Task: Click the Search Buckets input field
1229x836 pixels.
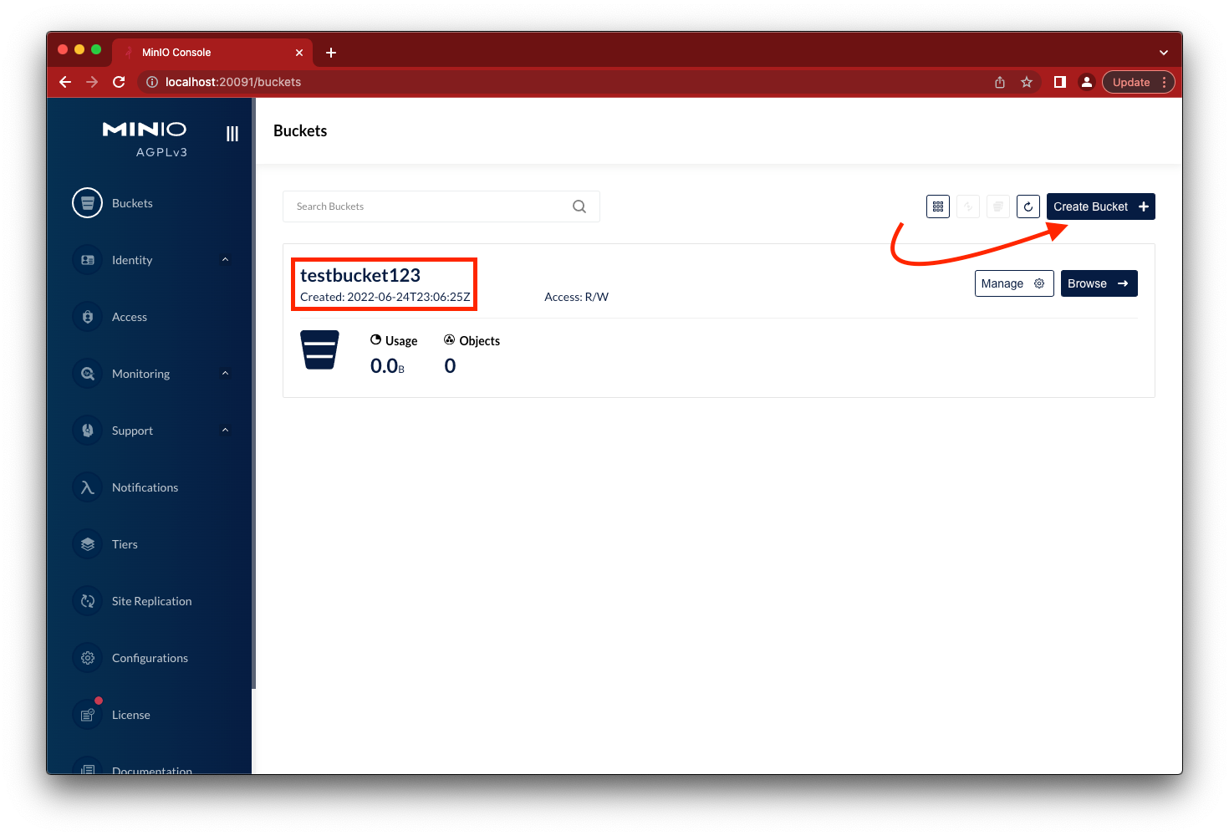Action: pyautogui.click(x=426, y=206)
